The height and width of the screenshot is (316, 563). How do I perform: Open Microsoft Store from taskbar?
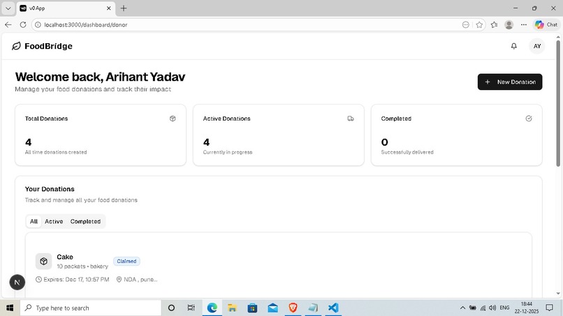(x=252, y=308)
